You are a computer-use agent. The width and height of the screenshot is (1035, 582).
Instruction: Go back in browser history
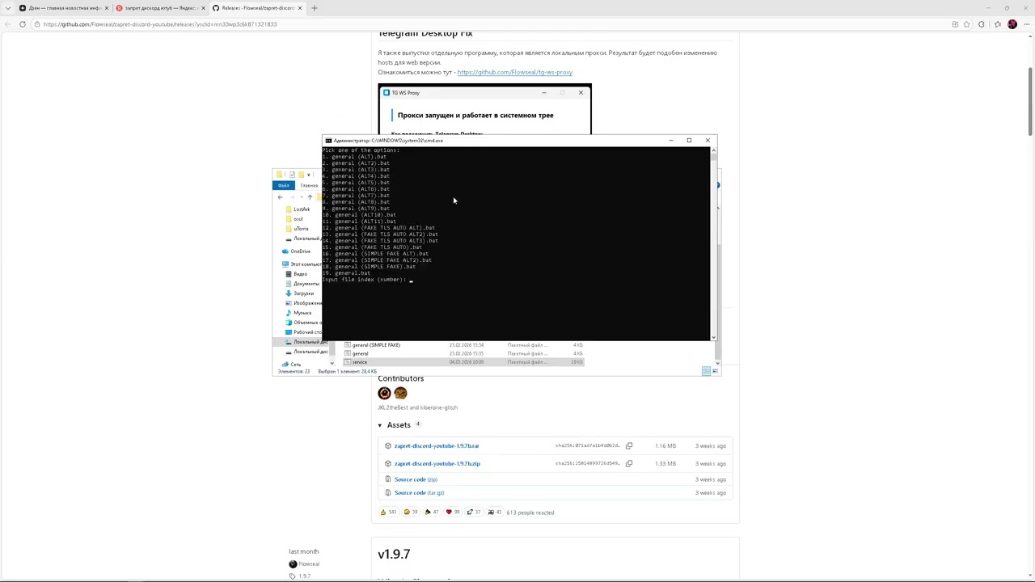tap(7, 24)
